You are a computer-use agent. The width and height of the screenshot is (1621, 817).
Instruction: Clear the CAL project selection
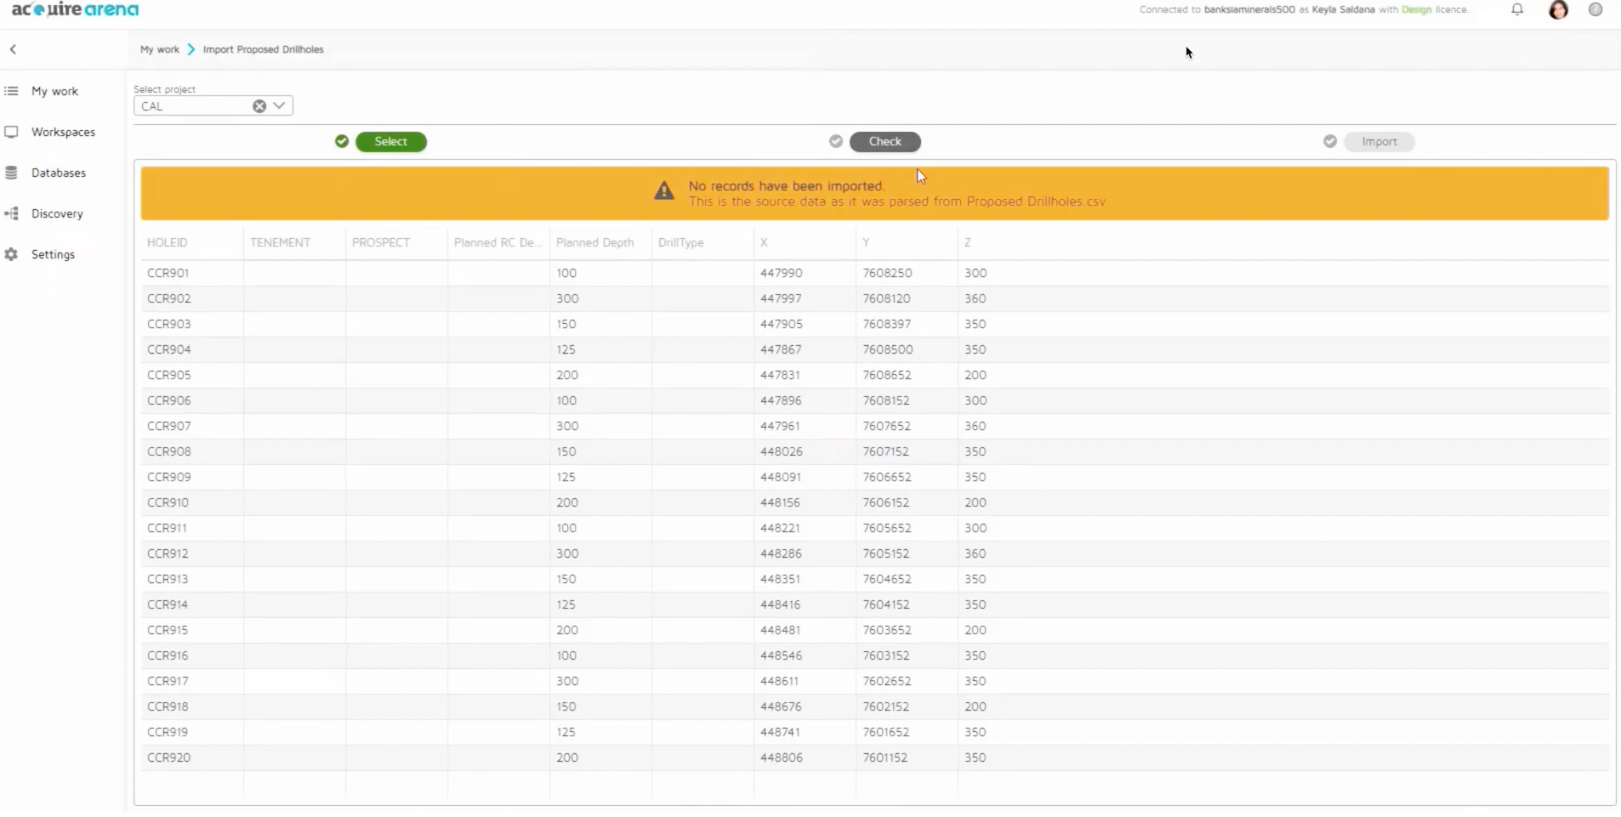[258, 105]
